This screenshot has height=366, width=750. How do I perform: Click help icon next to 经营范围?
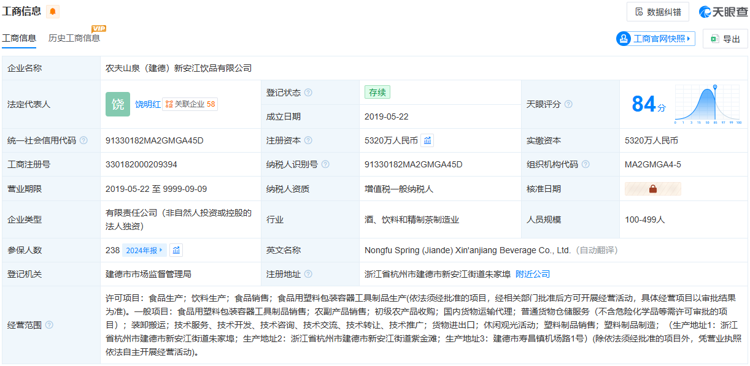point(49,325)
